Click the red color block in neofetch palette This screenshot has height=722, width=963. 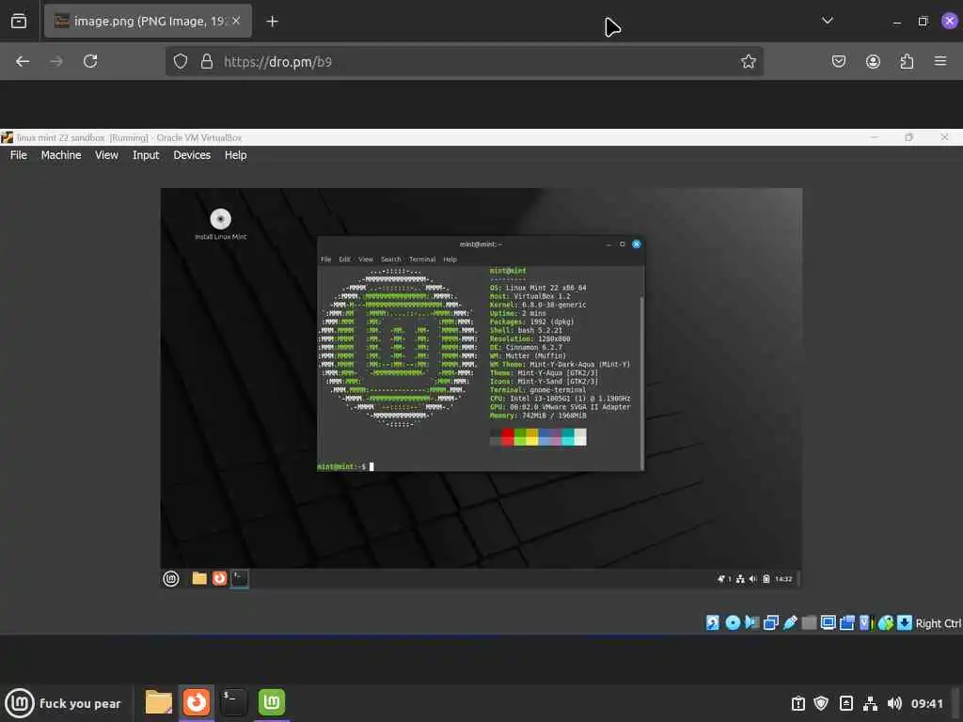tap(507, 436)
